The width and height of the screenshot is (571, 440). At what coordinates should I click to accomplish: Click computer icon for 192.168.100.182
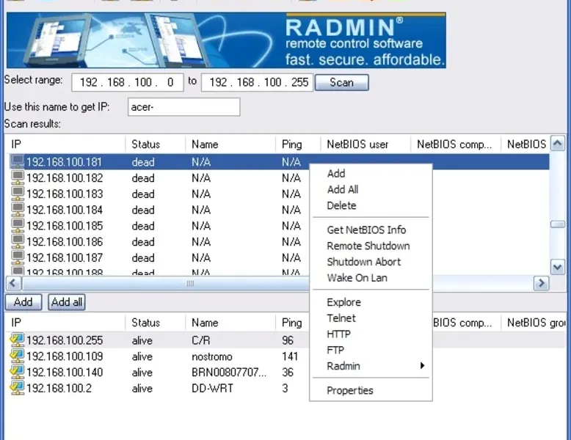tap(17, 177)
